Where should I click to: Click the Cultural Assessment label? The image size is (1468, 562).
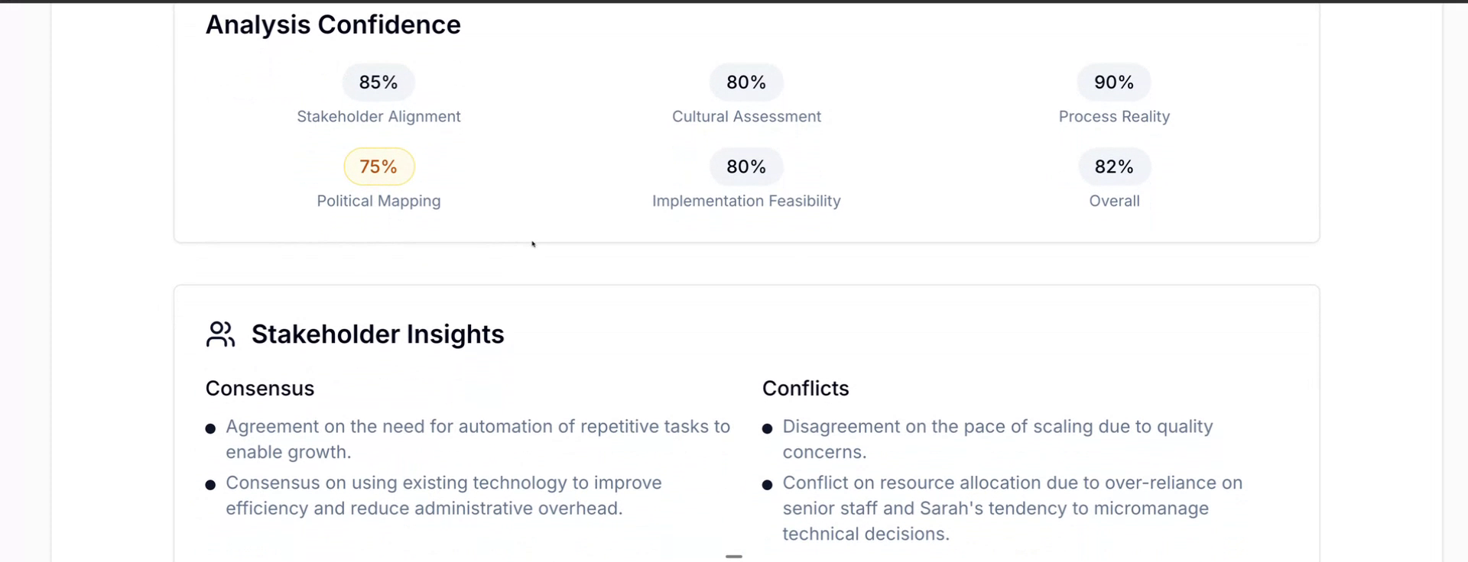click(746, 117)
